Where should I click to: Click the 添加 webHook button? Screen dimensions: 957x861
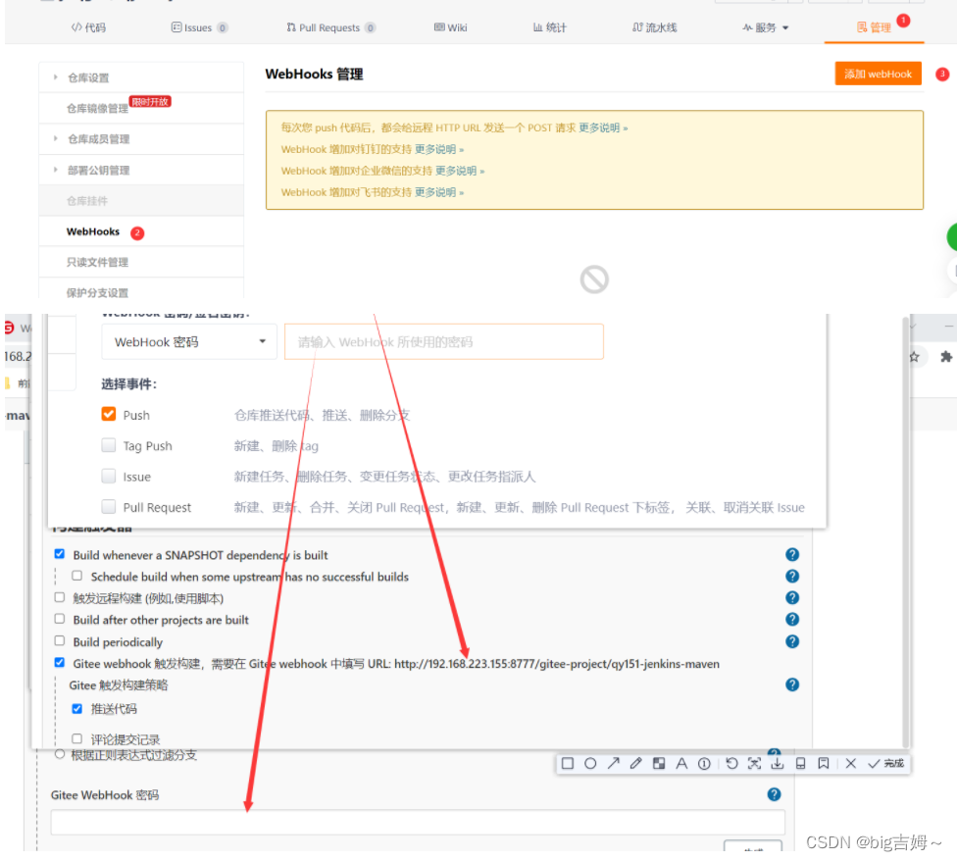pyautogui.click(x=878, y=74)
